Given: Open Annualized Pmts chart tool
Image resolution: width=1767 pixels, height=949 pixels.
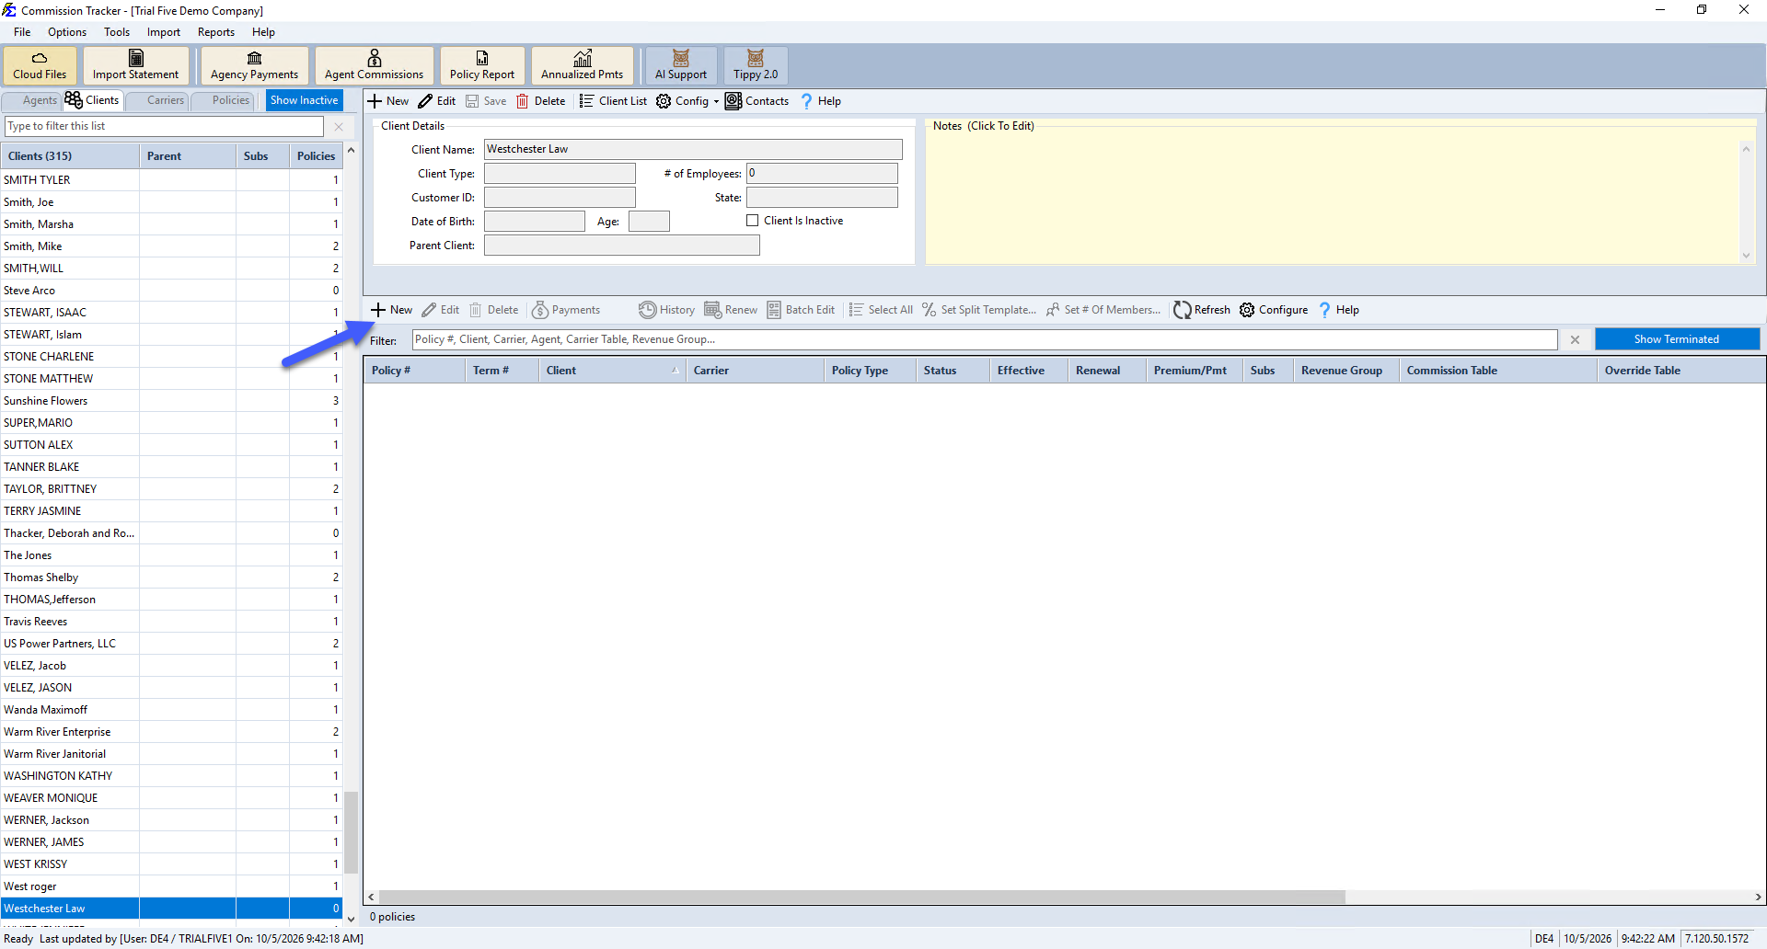Looking at the screenshot, I should (x=582, y=65).
